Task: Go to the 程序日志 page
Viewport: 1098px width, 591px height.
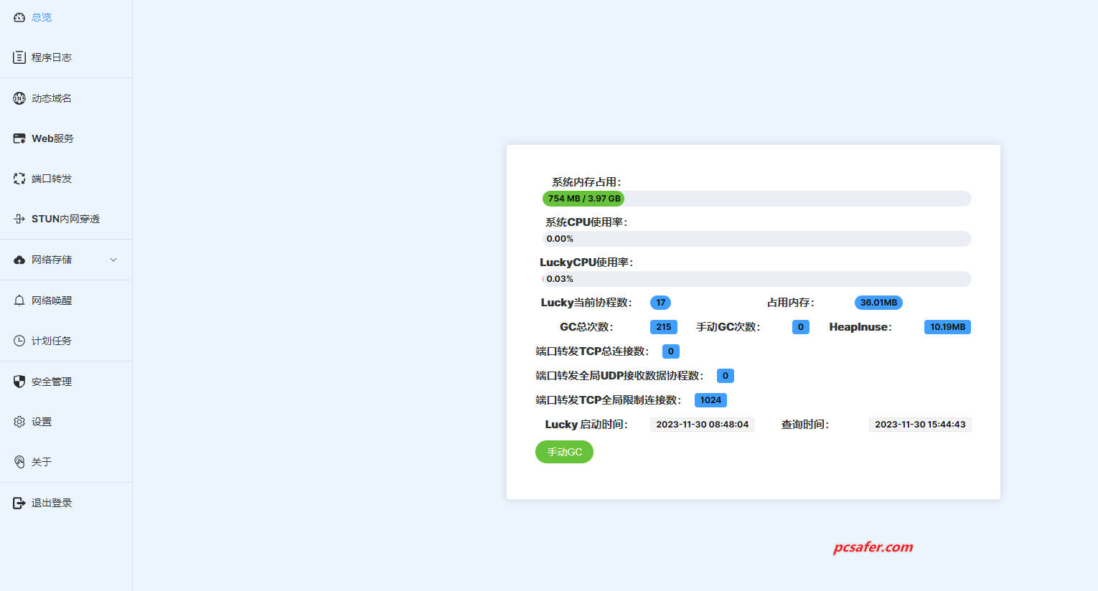Action: (52, 57)
